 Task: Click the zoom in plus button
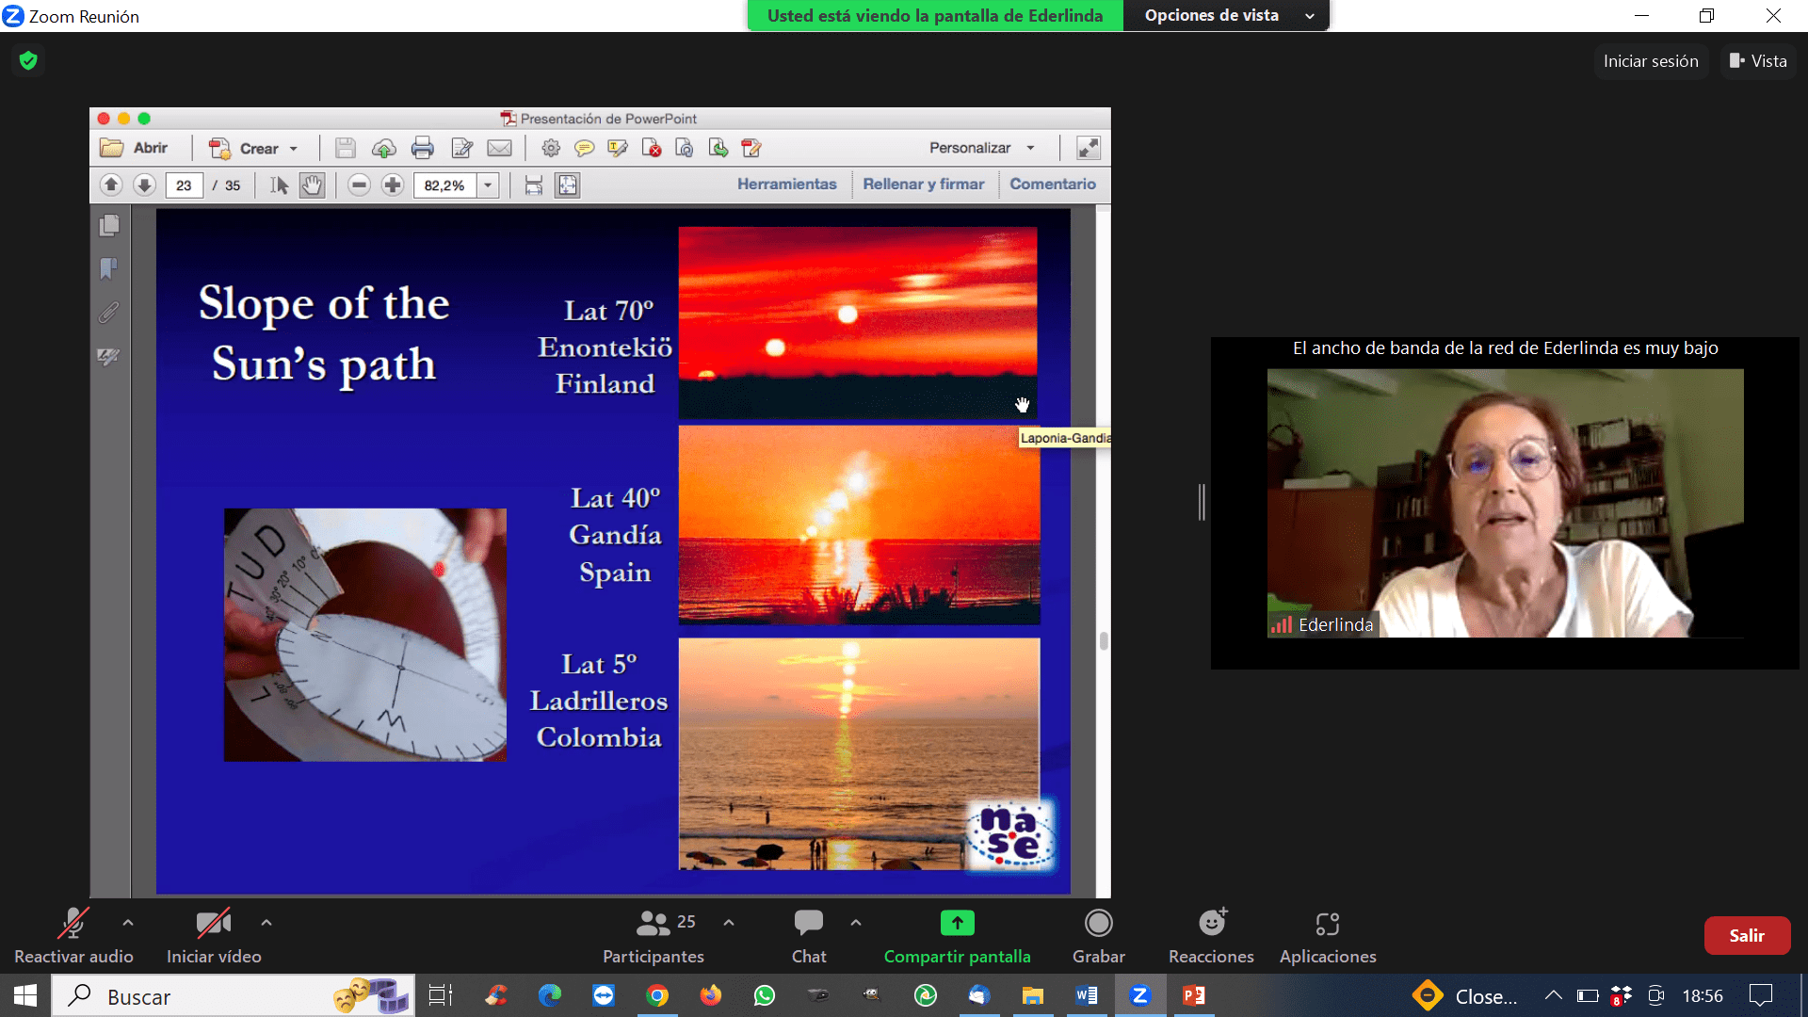coord(393,185)
